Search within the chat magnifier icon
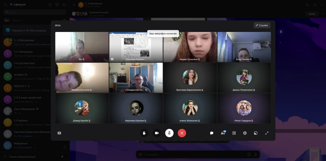Viewport: 326px width, 161px height. (x=315, y=5)
